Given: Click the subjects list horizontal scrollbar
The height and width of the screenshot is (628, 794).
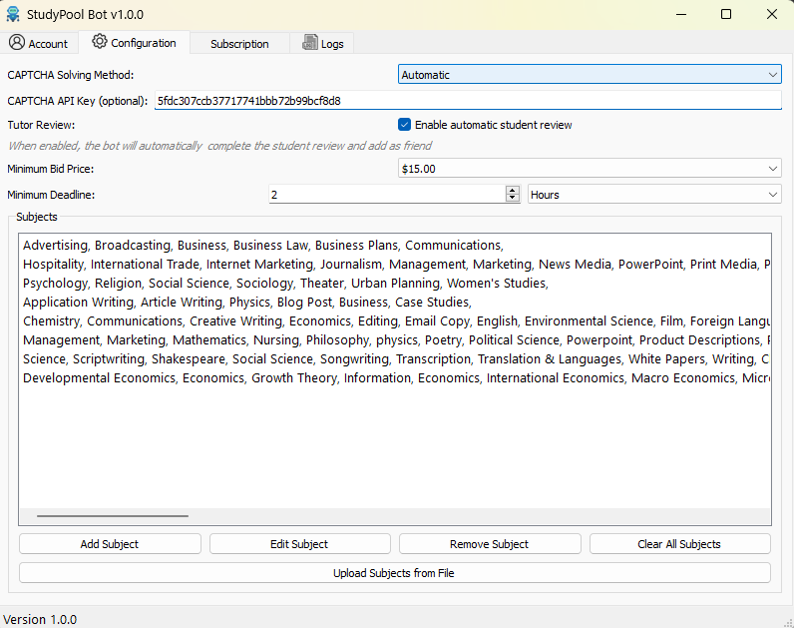Looking at the screenshot, I should (113, 516).
